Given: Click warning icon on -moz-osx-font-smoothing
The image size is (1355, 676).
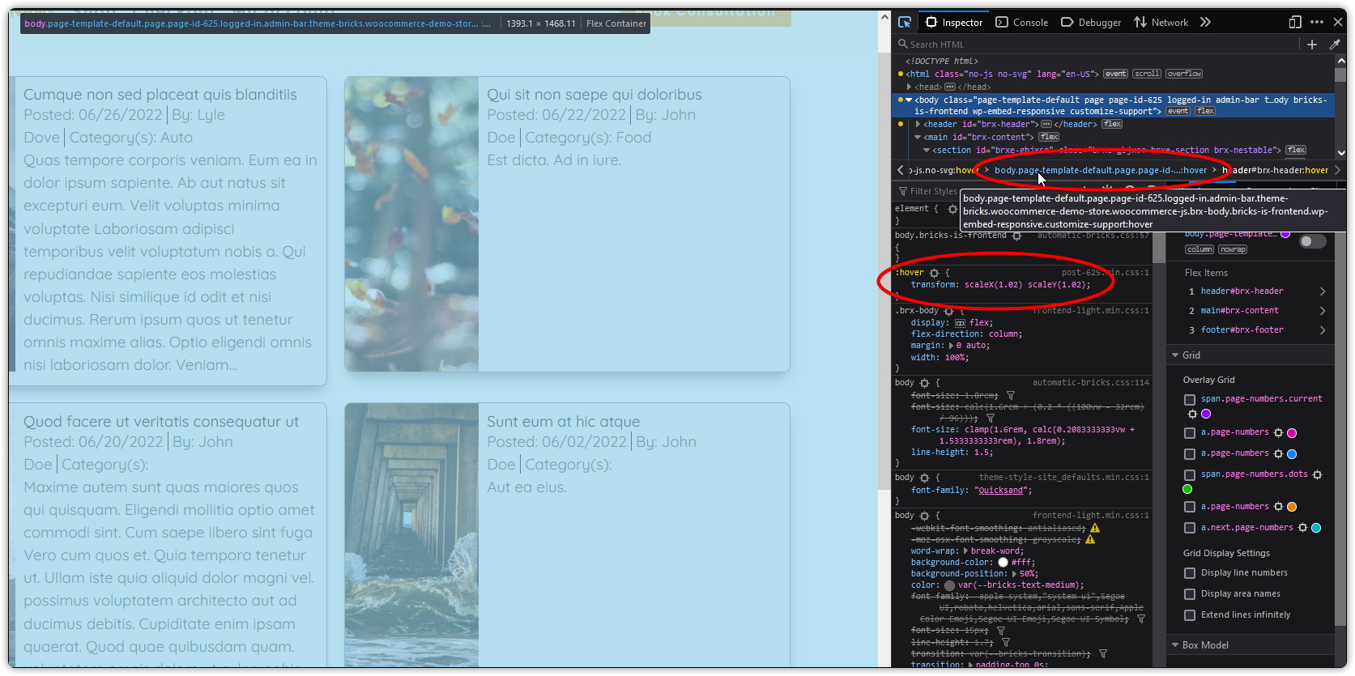Looking at the screenshot, I should click(1090, 539).
